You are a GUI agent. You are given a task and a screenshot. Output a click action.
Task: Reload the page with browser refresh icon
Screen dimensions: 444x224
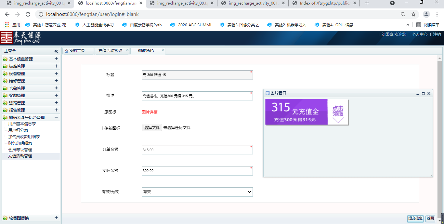tap(28, 14)
